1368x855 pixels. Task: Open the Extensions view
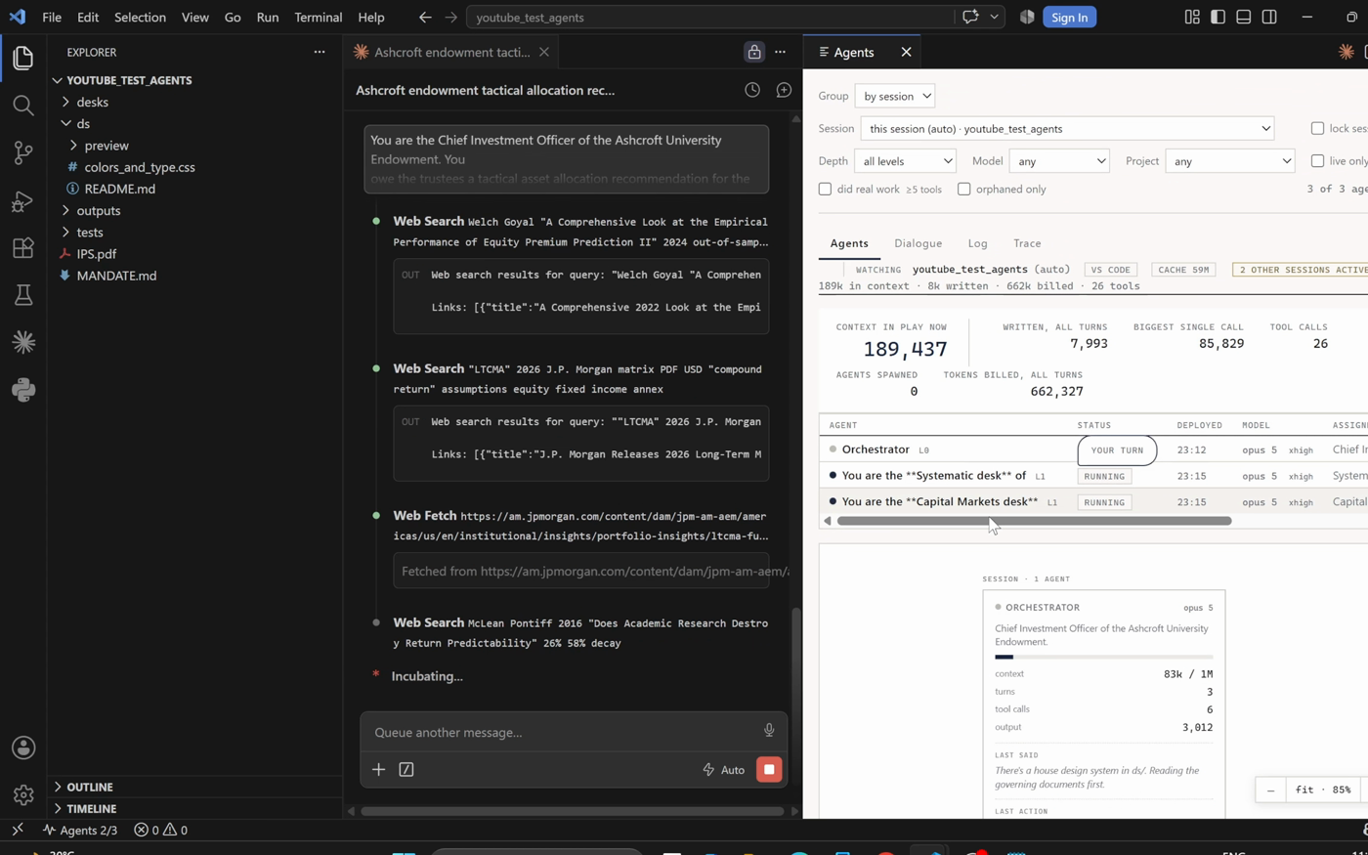click(23, 247)
